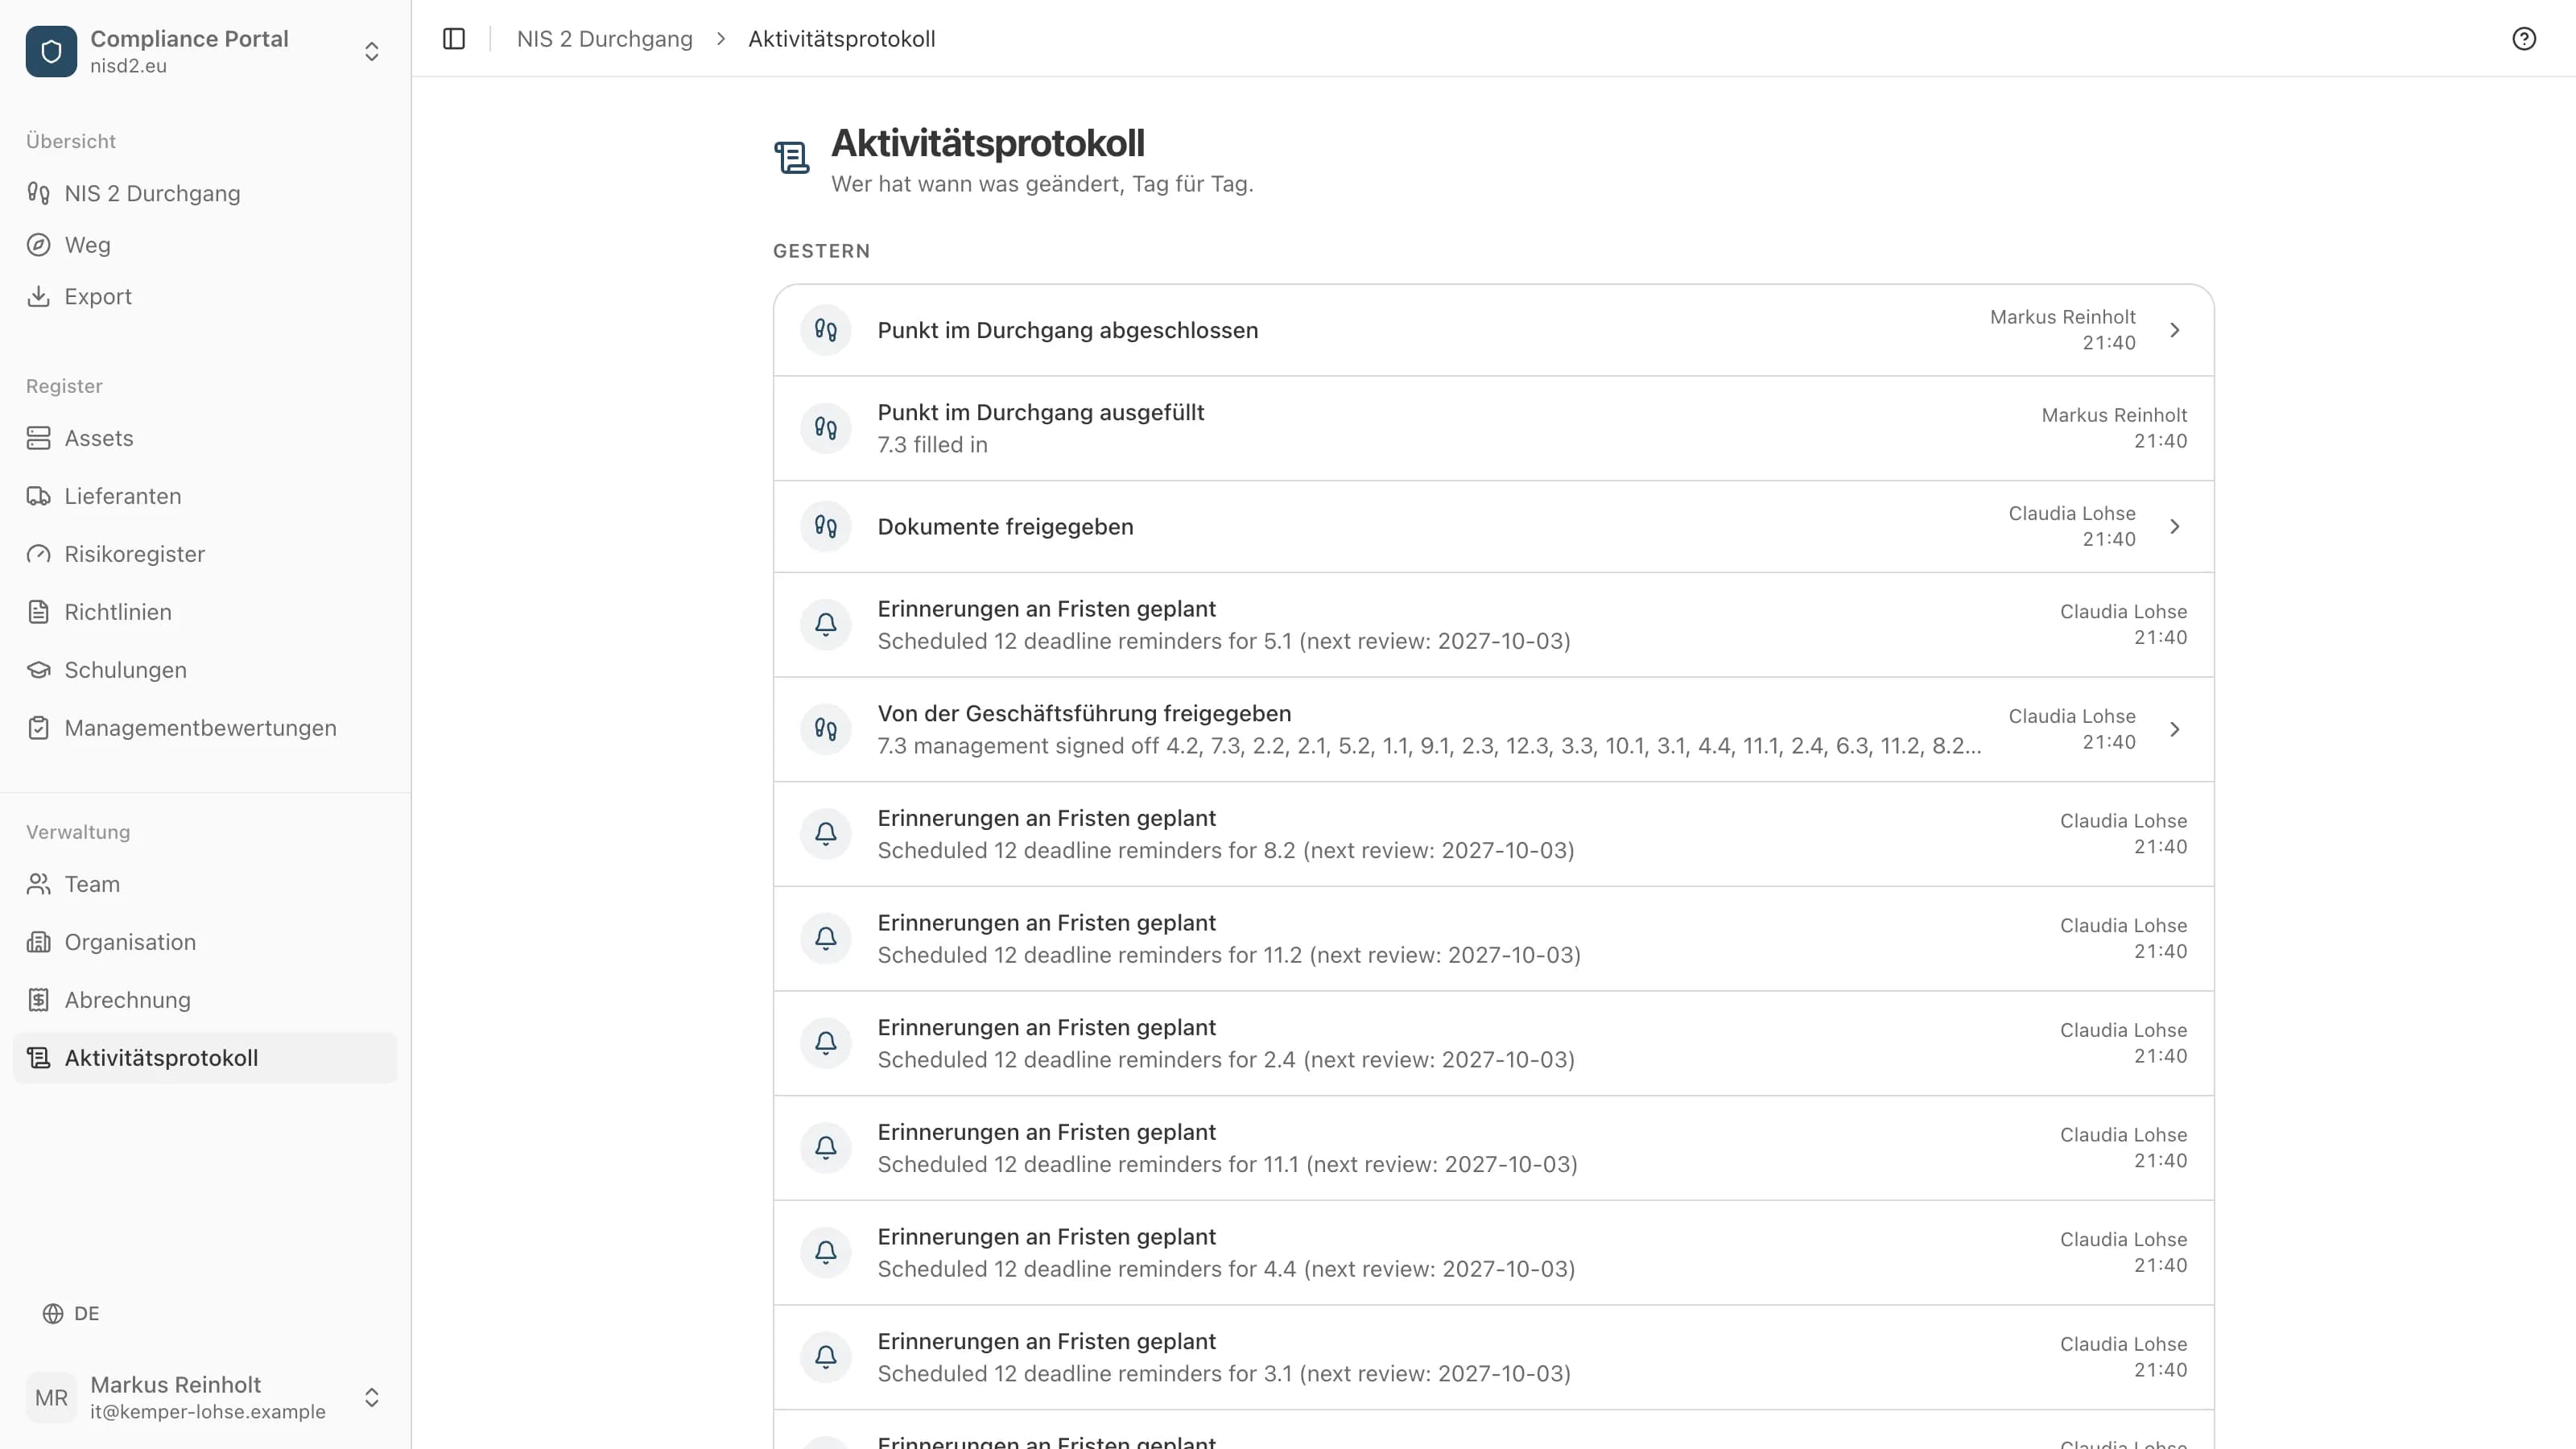Click the 7.3 filled in subtitle
The image size is (2576, 1449).
point(932,445)
